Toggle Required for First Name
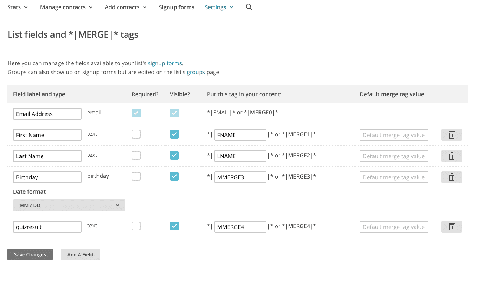Screen dimensions: 481x303 136,134
